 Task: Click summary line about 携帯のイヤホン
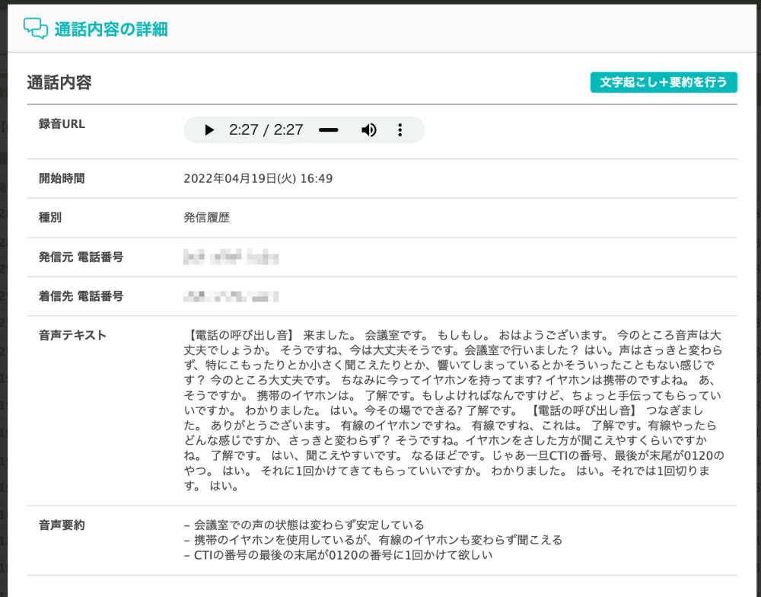click(373, 540)
